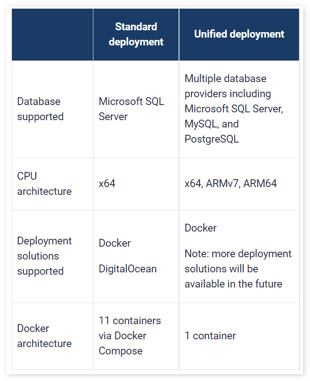Click the "Note: more deployment solutions" text

(238, 261)
